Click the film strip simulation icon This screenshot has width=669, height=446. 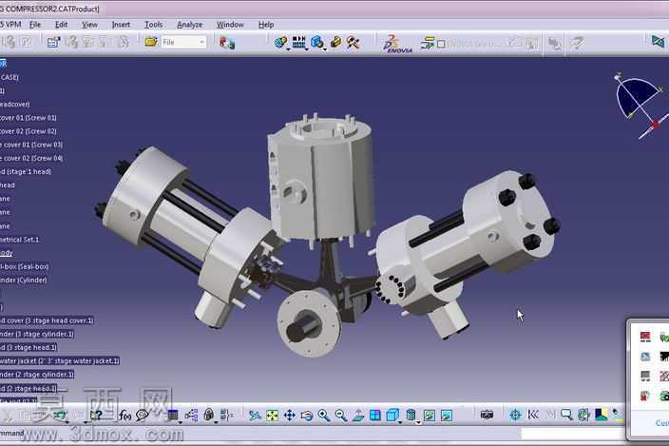298,42
